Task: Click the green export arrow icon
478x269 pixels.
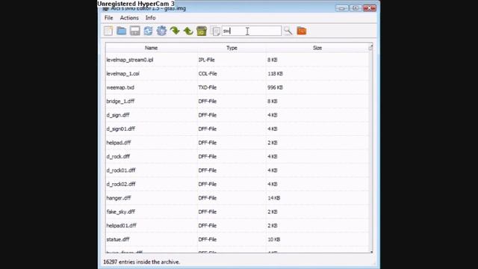Action: (188, 31)
